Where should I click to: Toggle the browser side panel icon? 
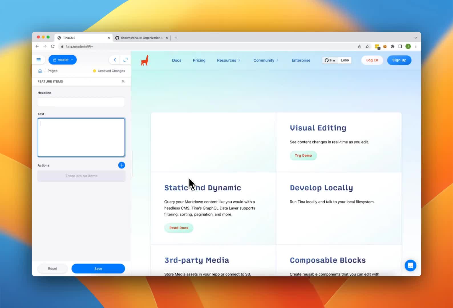(400, 46)
